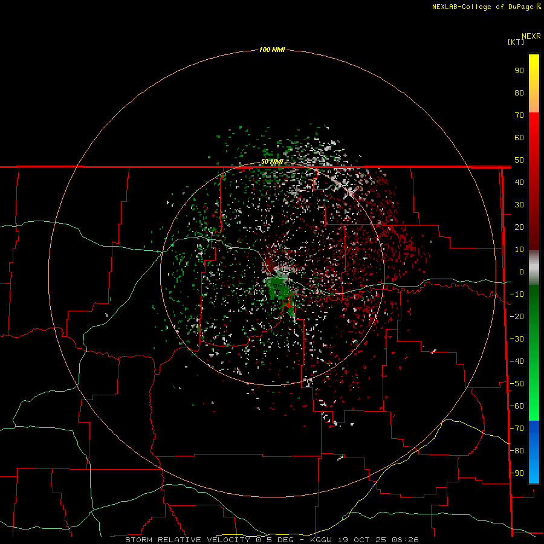The image size is (544, 544).
Task: Click the 0 value on the velocity scale
Action: coord(522,271)
